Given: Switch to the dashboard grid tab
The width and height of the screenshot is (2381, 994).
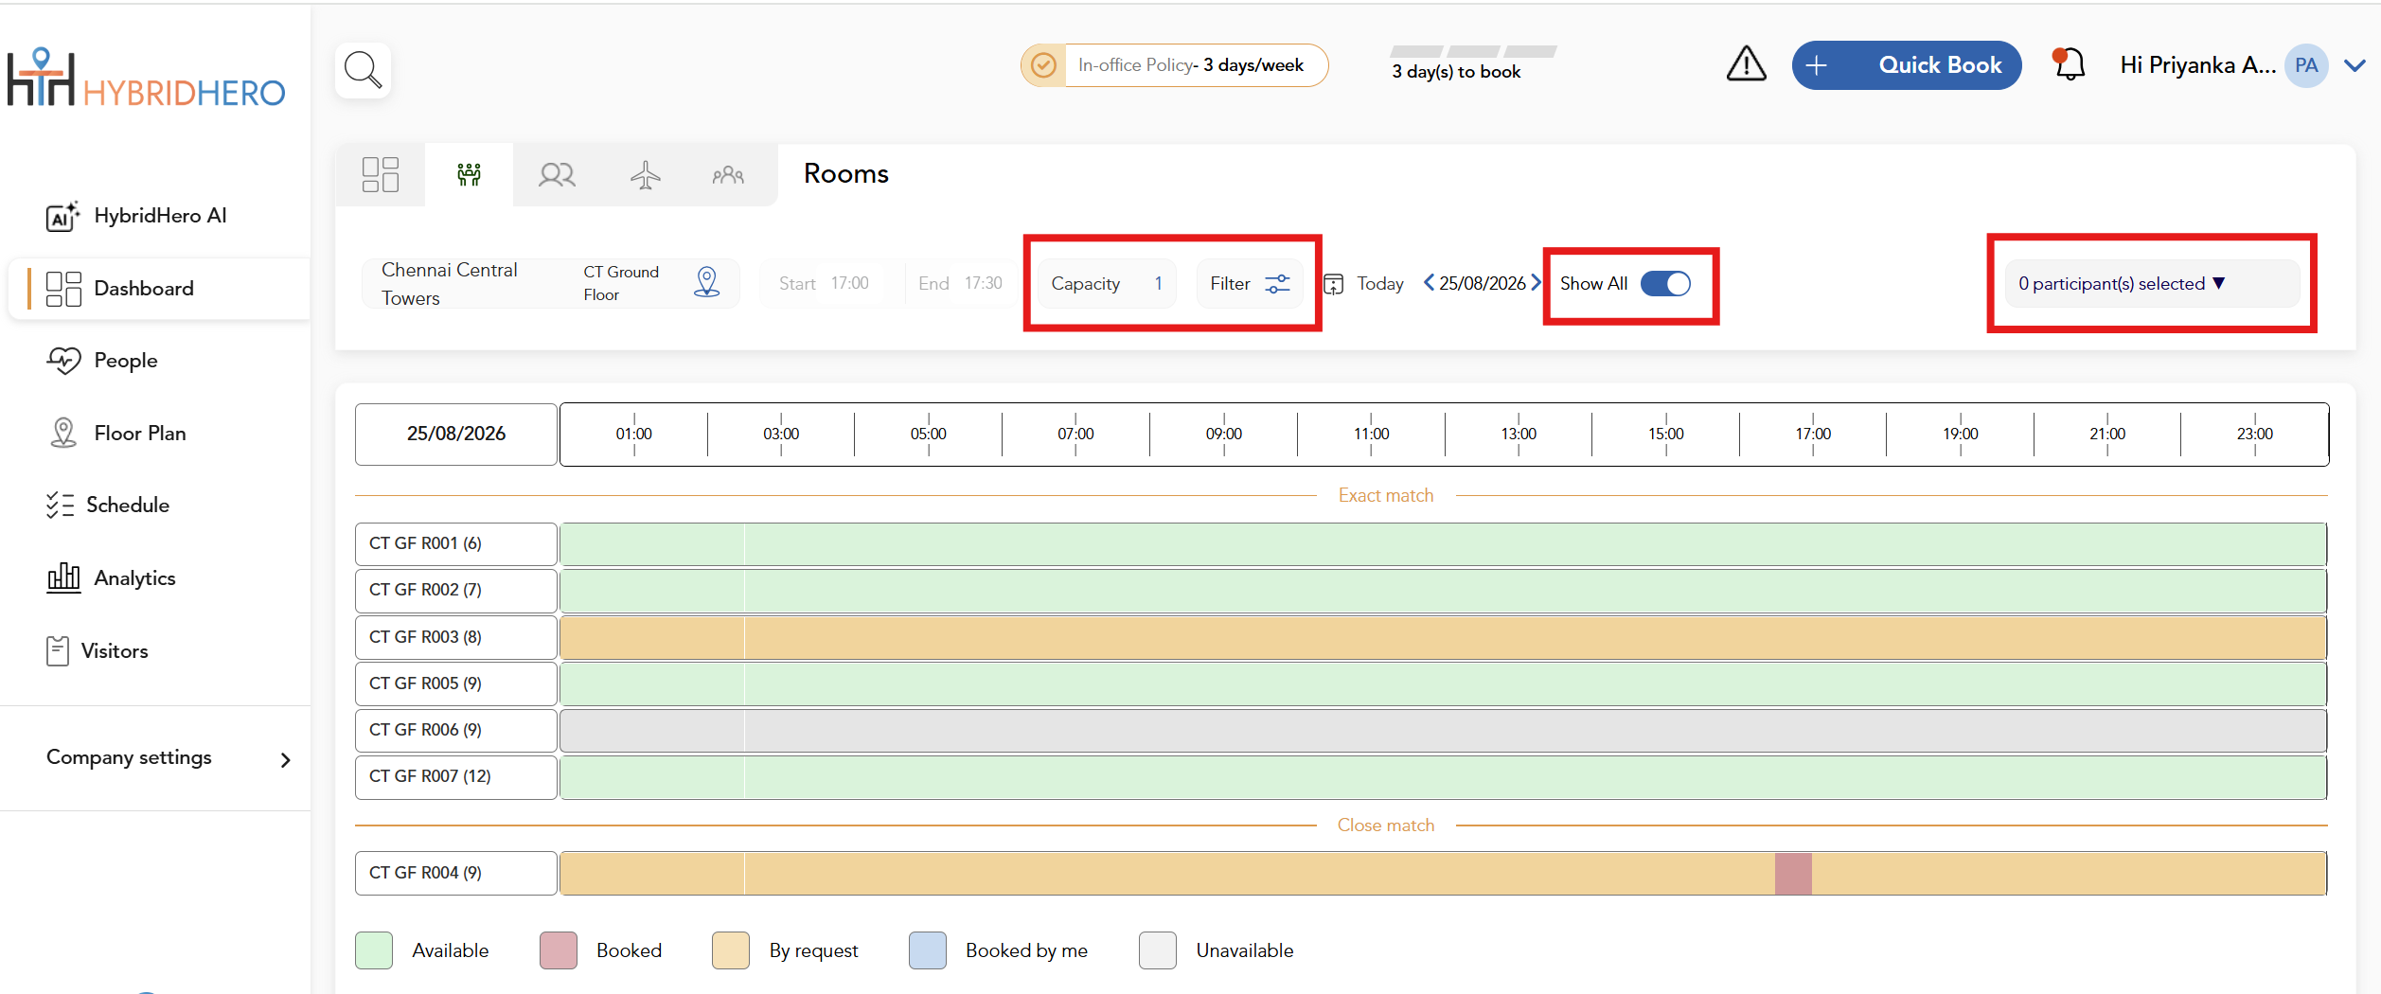Looking at the screenshot, I should (381, 174).
